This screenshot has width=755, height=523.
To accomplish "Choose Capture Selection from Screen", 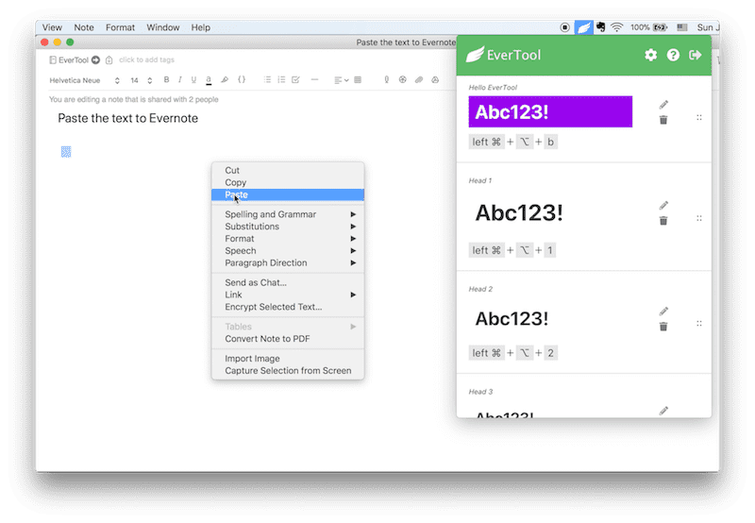I will tap(288, 370).
